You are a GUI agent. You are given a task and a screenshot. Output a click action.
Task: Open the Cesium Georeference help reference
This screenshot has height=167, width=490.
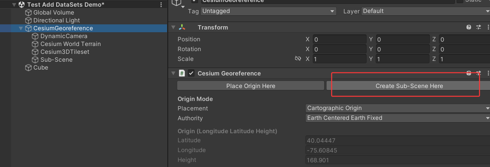click(469, 73)
